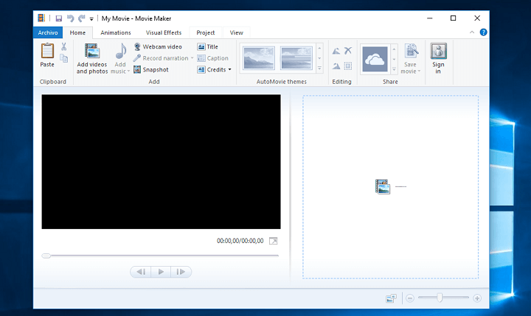Click the OneDrive cloud share icon
Image resolution: width=531 pixels, height=316 pixels.
click(x=375, y=59)
